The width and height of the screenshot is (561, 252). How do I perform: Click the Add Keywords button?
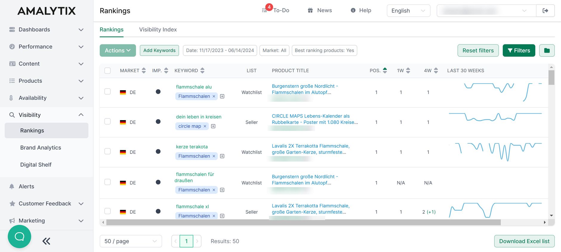159,51
